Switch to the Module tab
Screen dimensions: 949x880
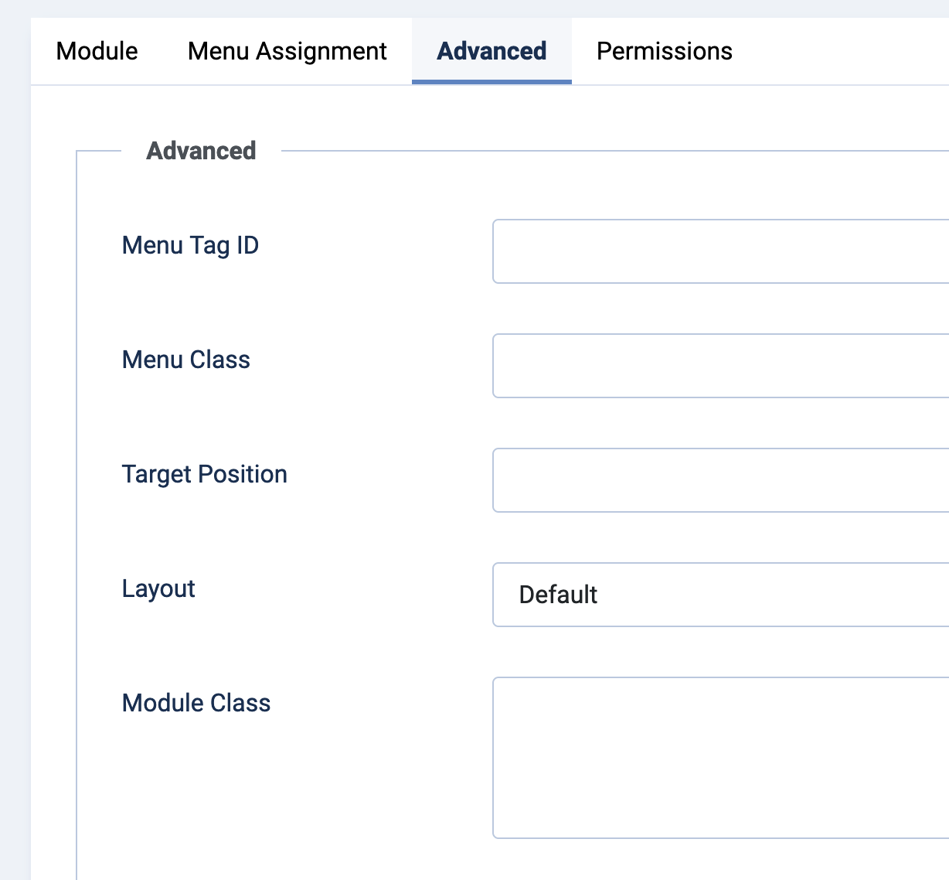pyautogui.click(x=97, y=51)
